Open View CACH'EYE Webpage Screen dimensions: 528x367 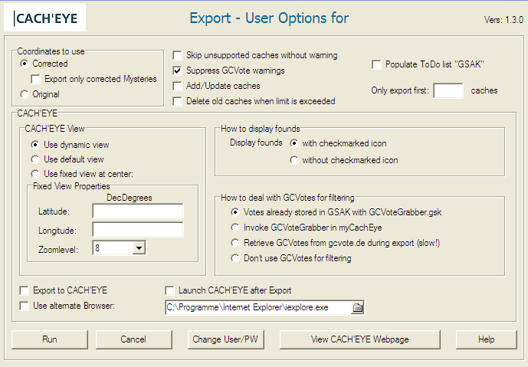pyautogui.click(x=360, y=339)
